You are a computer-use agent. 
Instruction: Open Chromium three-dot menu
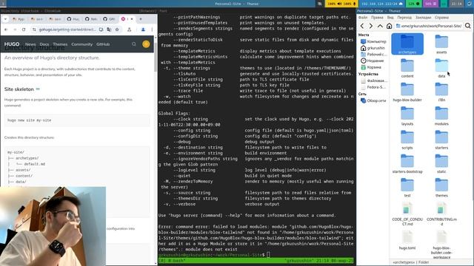coord(152,30)
